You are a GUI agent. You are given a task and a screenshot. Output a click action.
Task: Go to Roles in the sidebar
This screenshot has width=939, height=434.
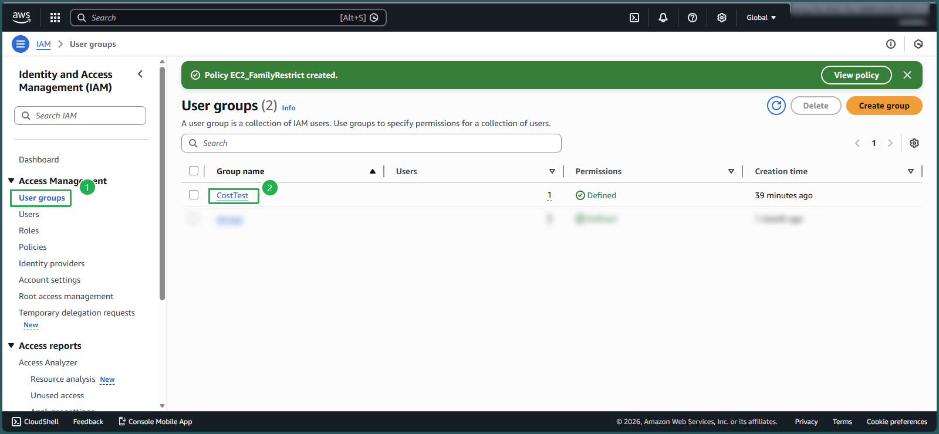click(x=29, y=230)
